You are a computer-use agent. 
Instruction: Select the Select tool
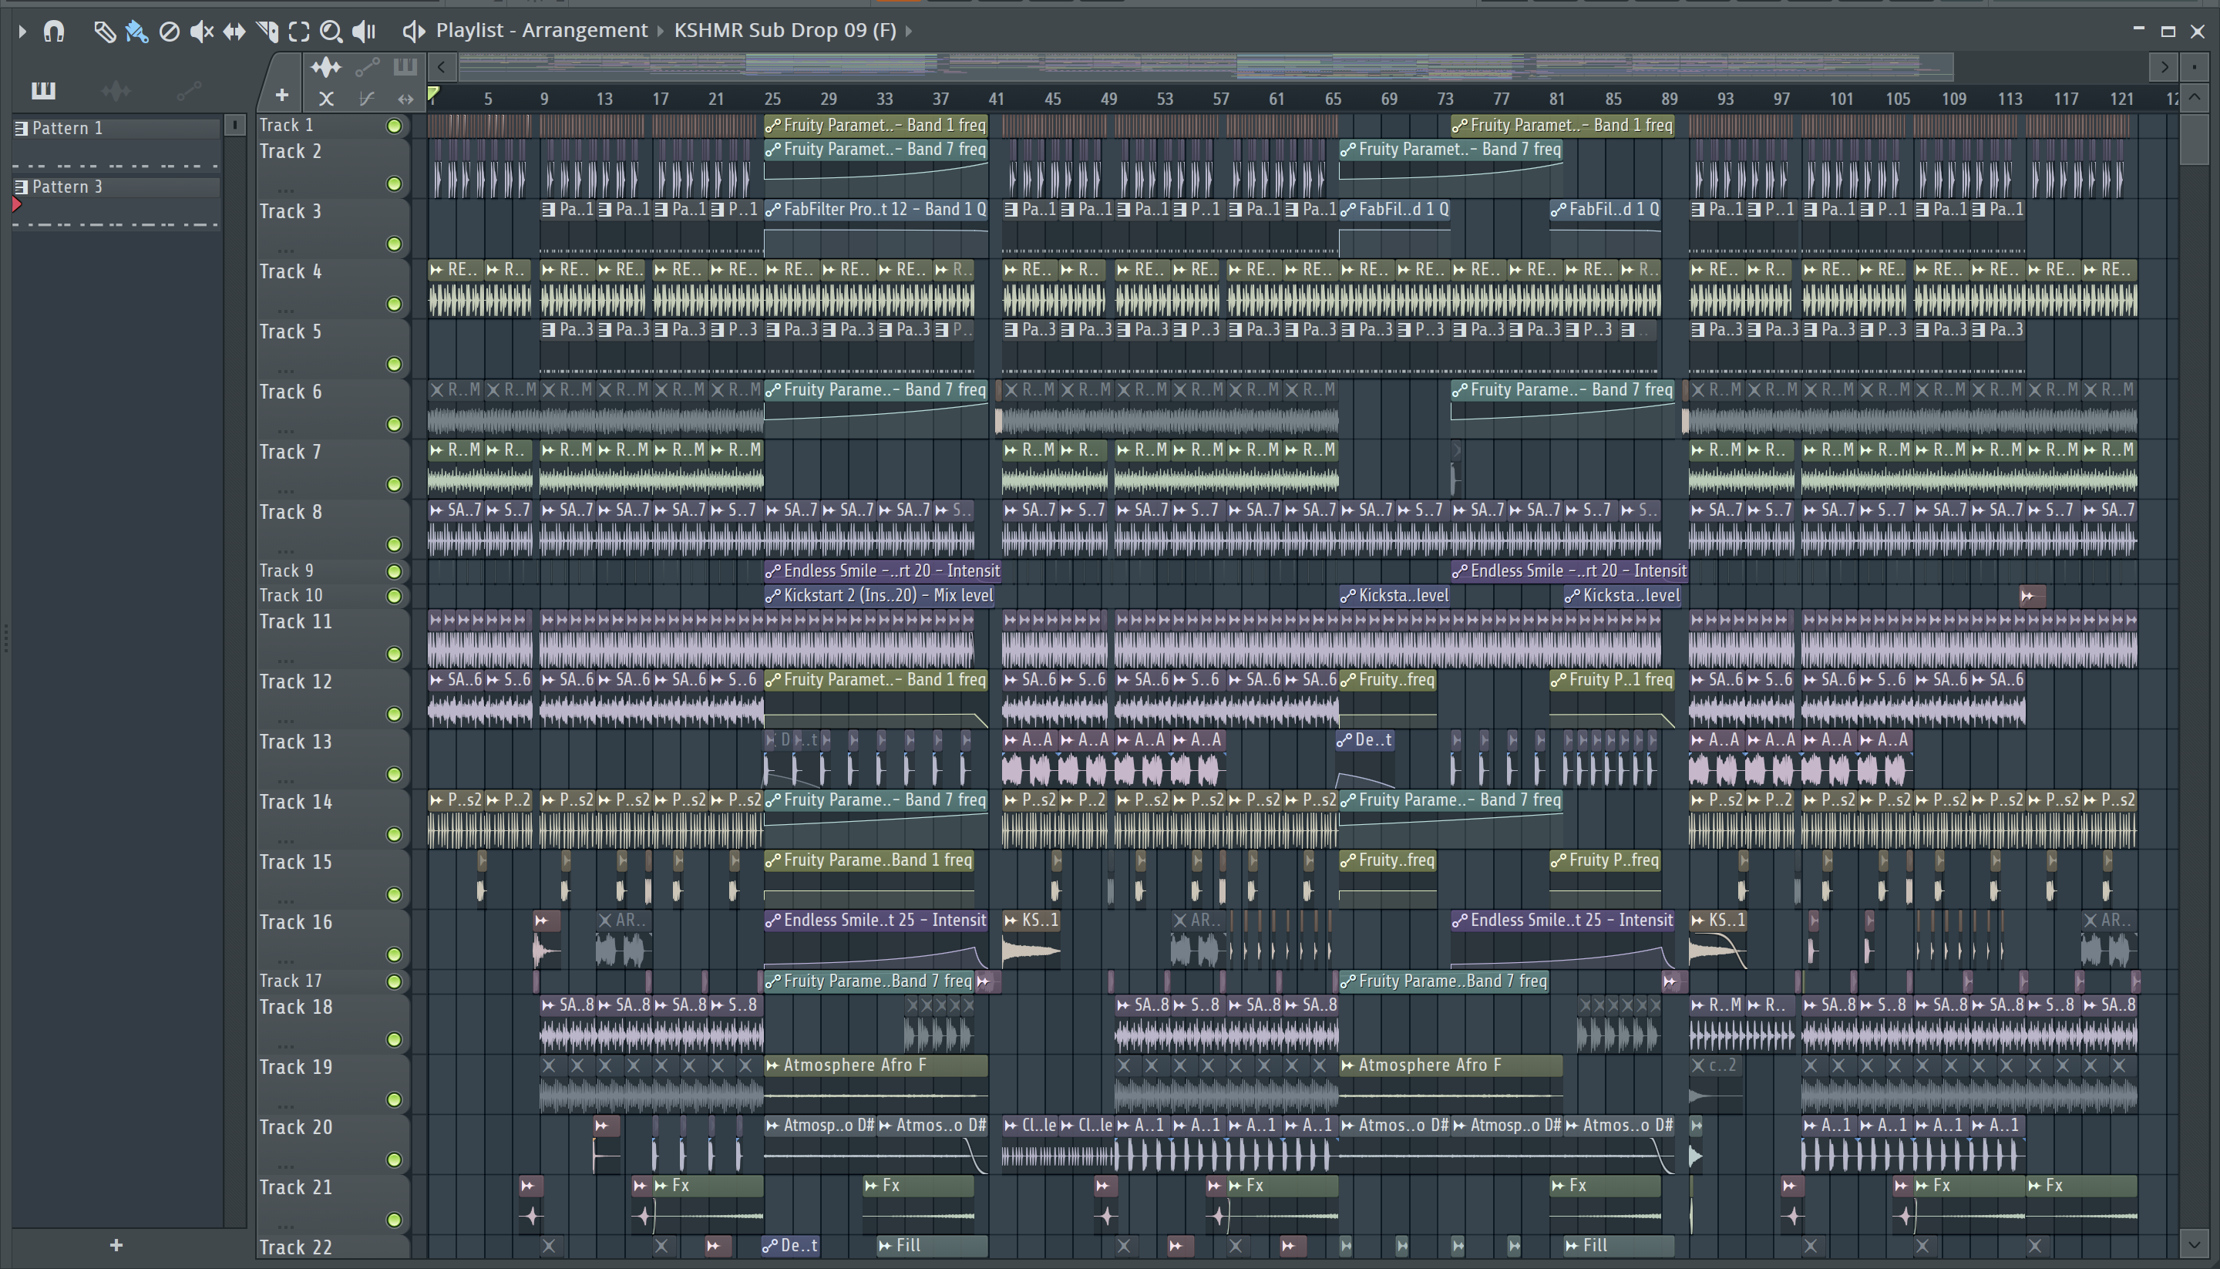(299, 32)
